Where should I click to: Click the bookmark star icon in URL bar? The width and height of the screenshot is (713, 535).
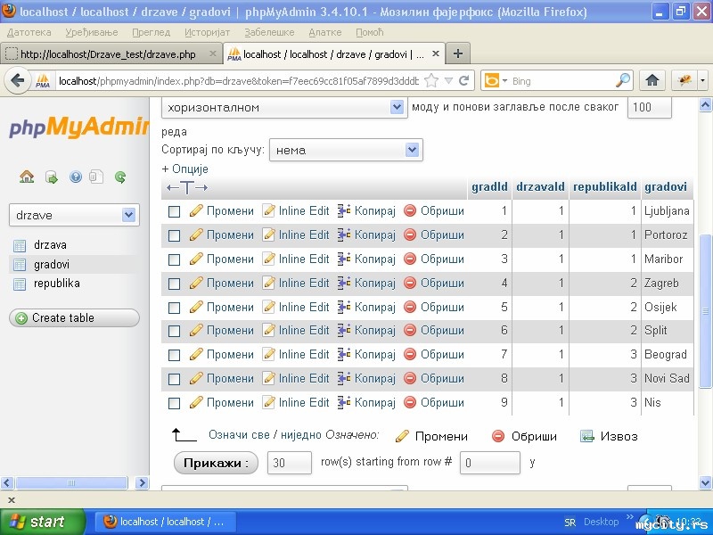click(x=431, y=81)
